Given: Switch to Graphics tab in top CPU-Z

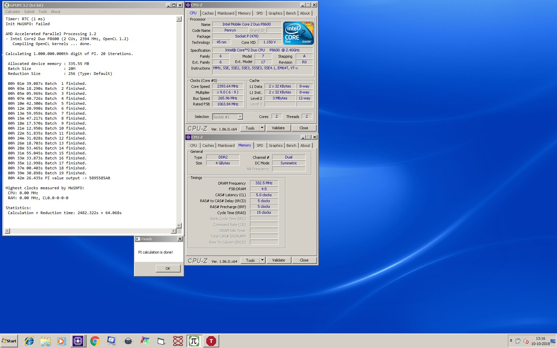Looking at the screenshot, I should pyautogui.click(x=276, y=13).
